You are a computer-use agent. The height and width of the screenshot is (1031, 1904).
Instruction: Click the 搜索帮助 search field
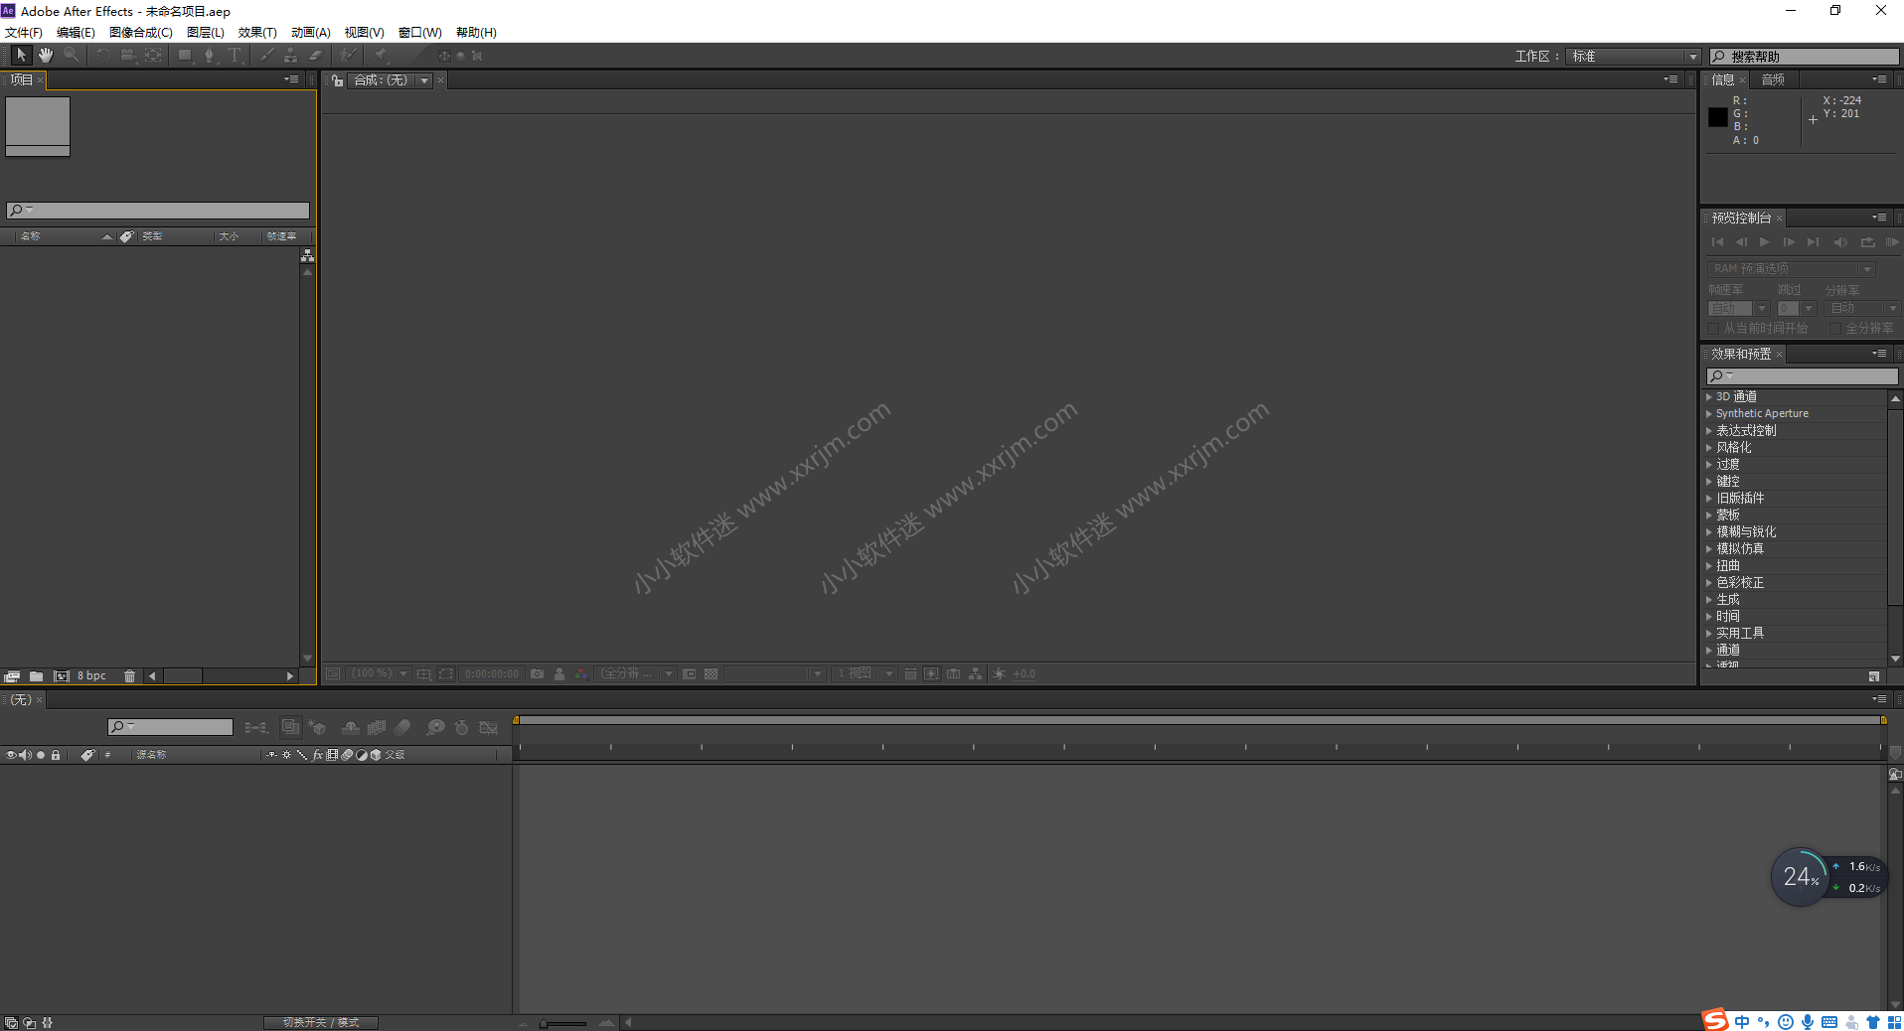pyautogui.click(x=1805, y=57)
